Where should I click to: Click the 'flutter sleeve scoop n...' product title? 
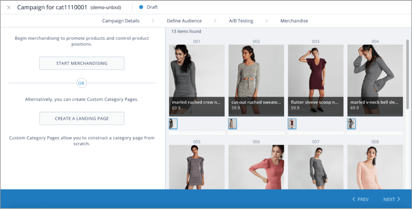pos(315,102)
